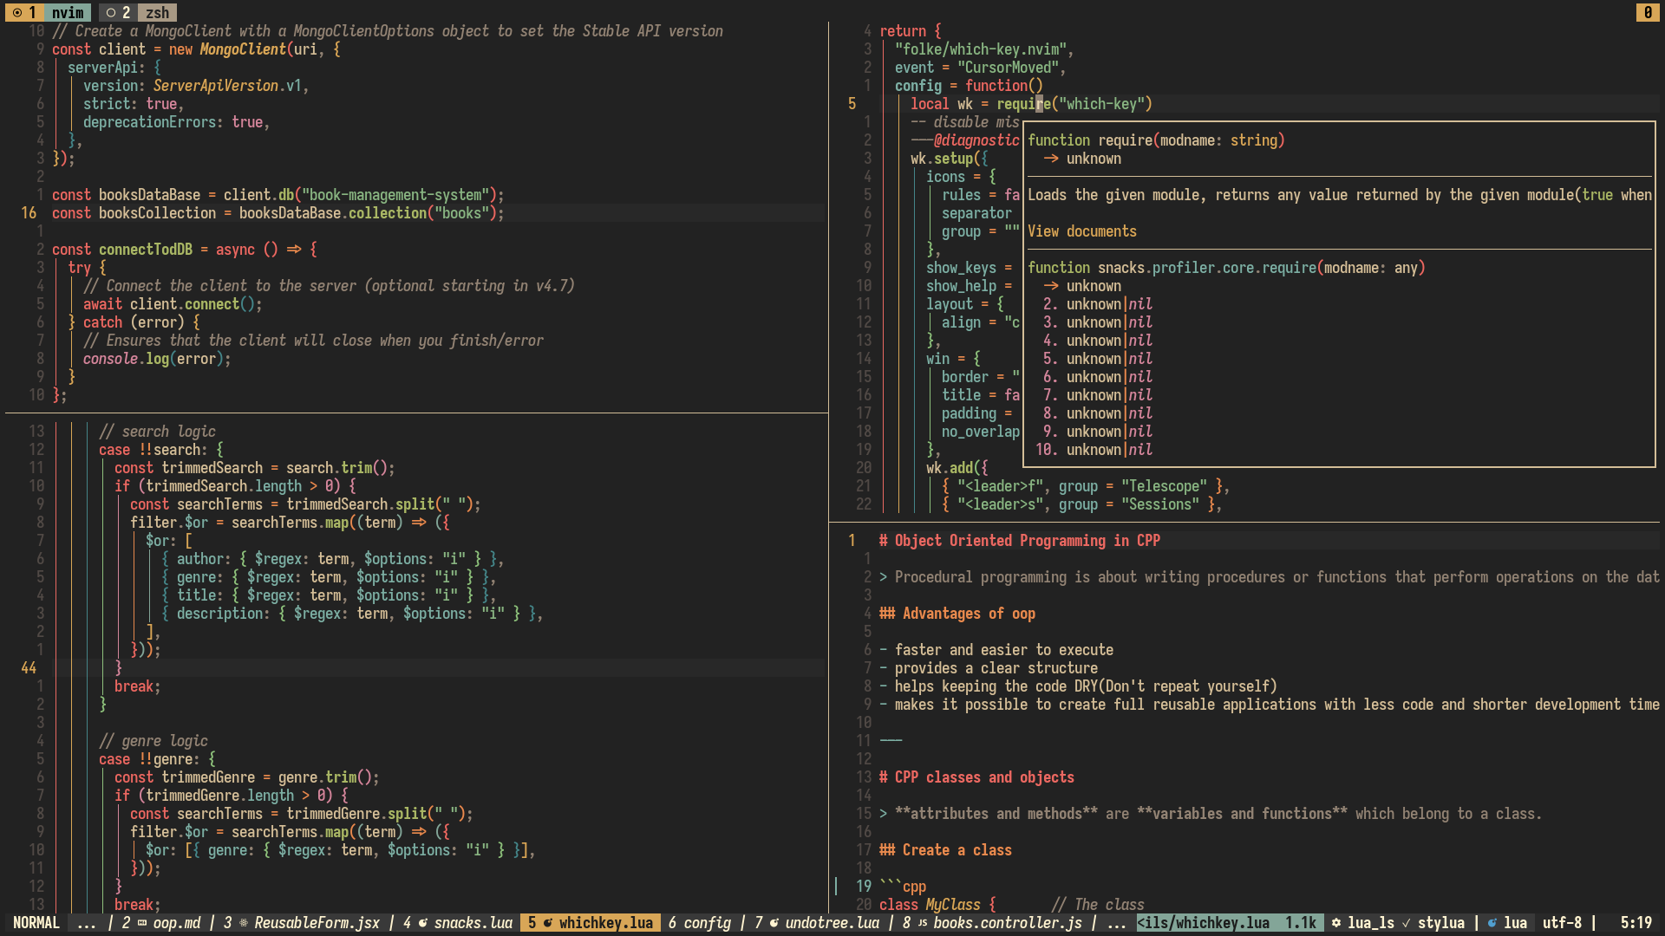Click the Lua icon on the whichkey.lua tab

pos(548,923)
